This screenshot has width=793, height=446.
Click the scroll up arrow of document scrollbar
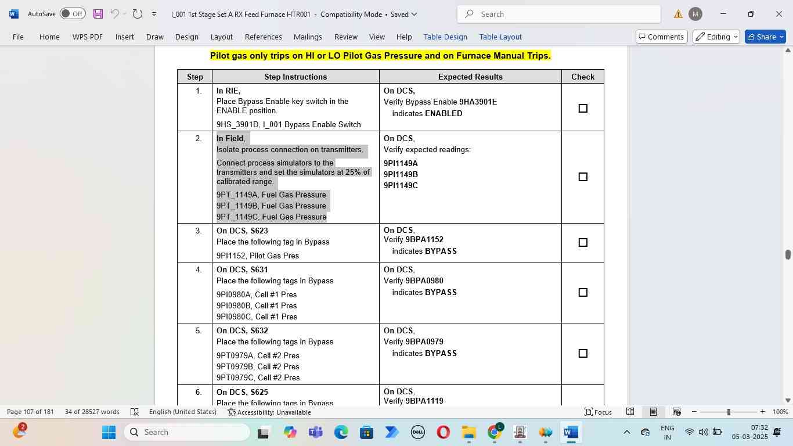click(x=788, y=51)
